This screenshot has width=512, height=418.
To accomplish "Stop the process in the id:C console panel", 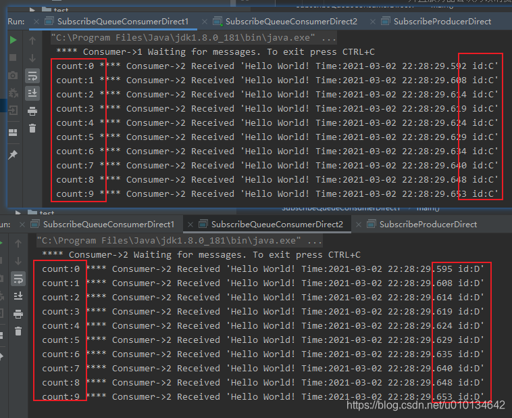I will [x=13, y=57].
